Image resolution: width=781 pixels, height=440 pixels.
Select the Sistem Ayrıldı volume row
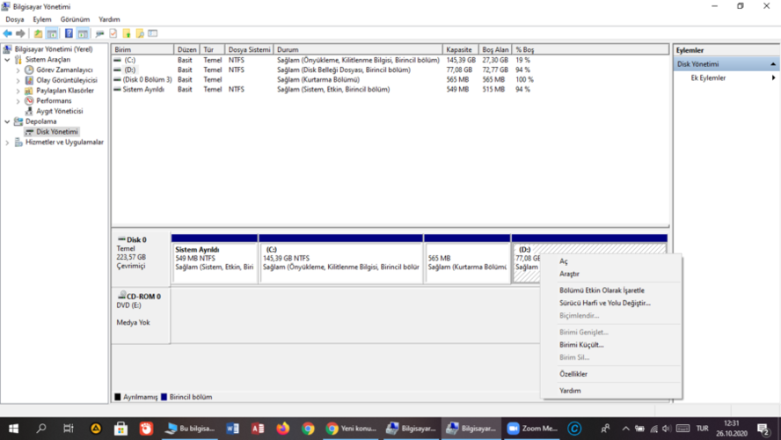click(324, 89)
